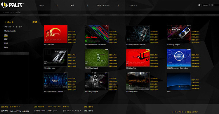219x114 pixels.
Task: Open FAQ in the support sidebar
Action: point(6,47)
